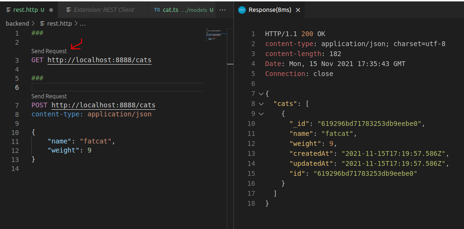Screen dimensions: 464x229
Task: Click the Response tab's globe icon
Action: 242,10
